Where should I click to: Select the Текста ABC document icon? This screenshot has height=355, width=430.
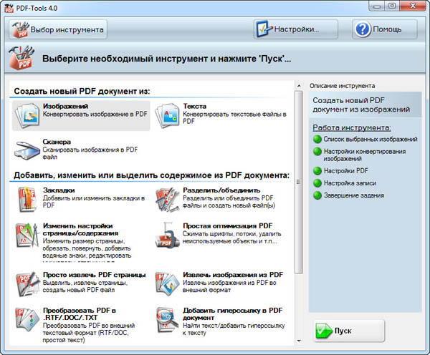[167, 115]
